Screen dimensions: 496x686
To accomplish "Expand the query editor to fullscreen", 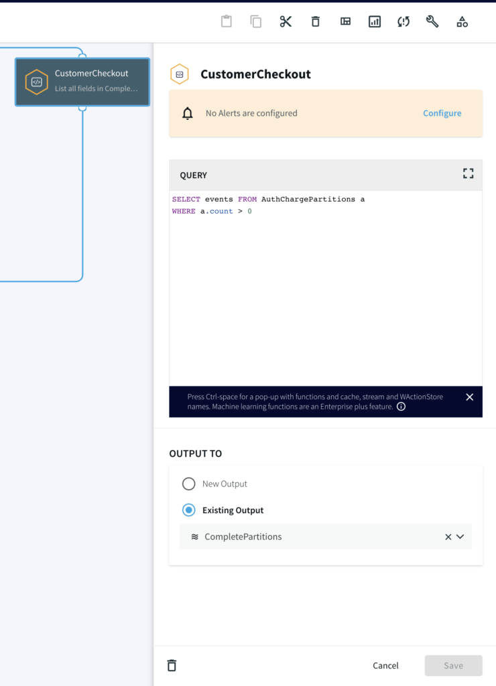I will (x=468, y=174).
